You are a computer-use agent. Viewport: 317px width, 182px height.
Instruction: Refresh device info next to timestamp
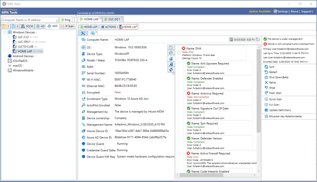[x=258, y=40]
